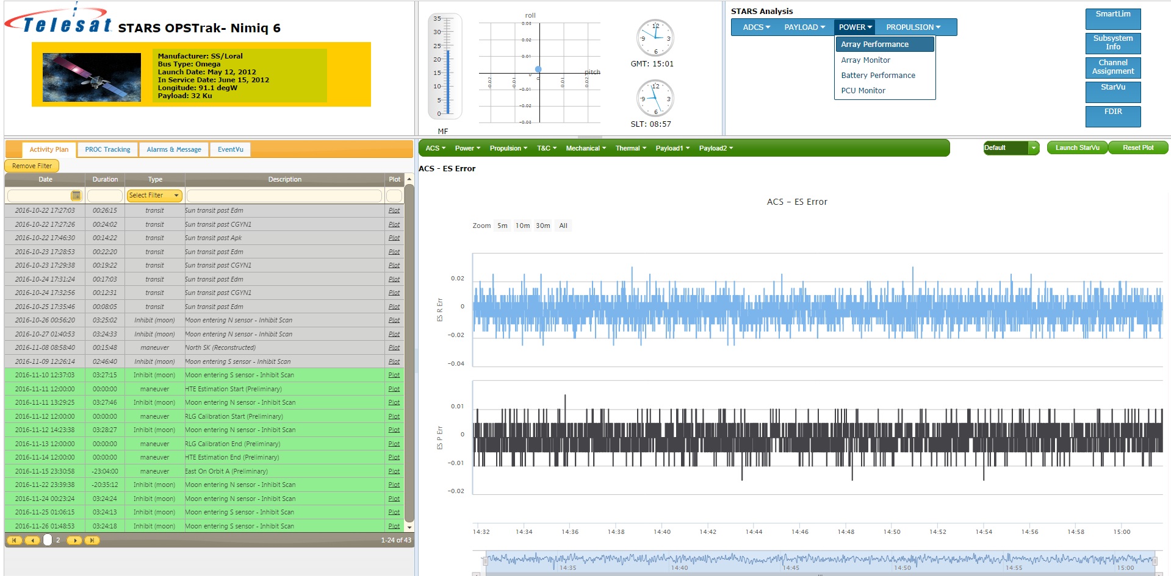This screenshot has width=1171, height=576.
Task: Go to first page of activity list
Action: coord(14,540)
